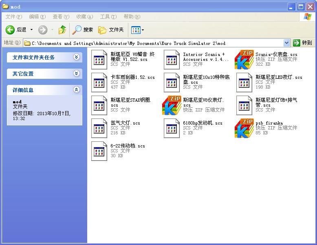This screenshot has height=245, width=317.
Task: Select the 6180hp发动机.scs file icon
Action: pyautogui.click(x=172, y=128)
